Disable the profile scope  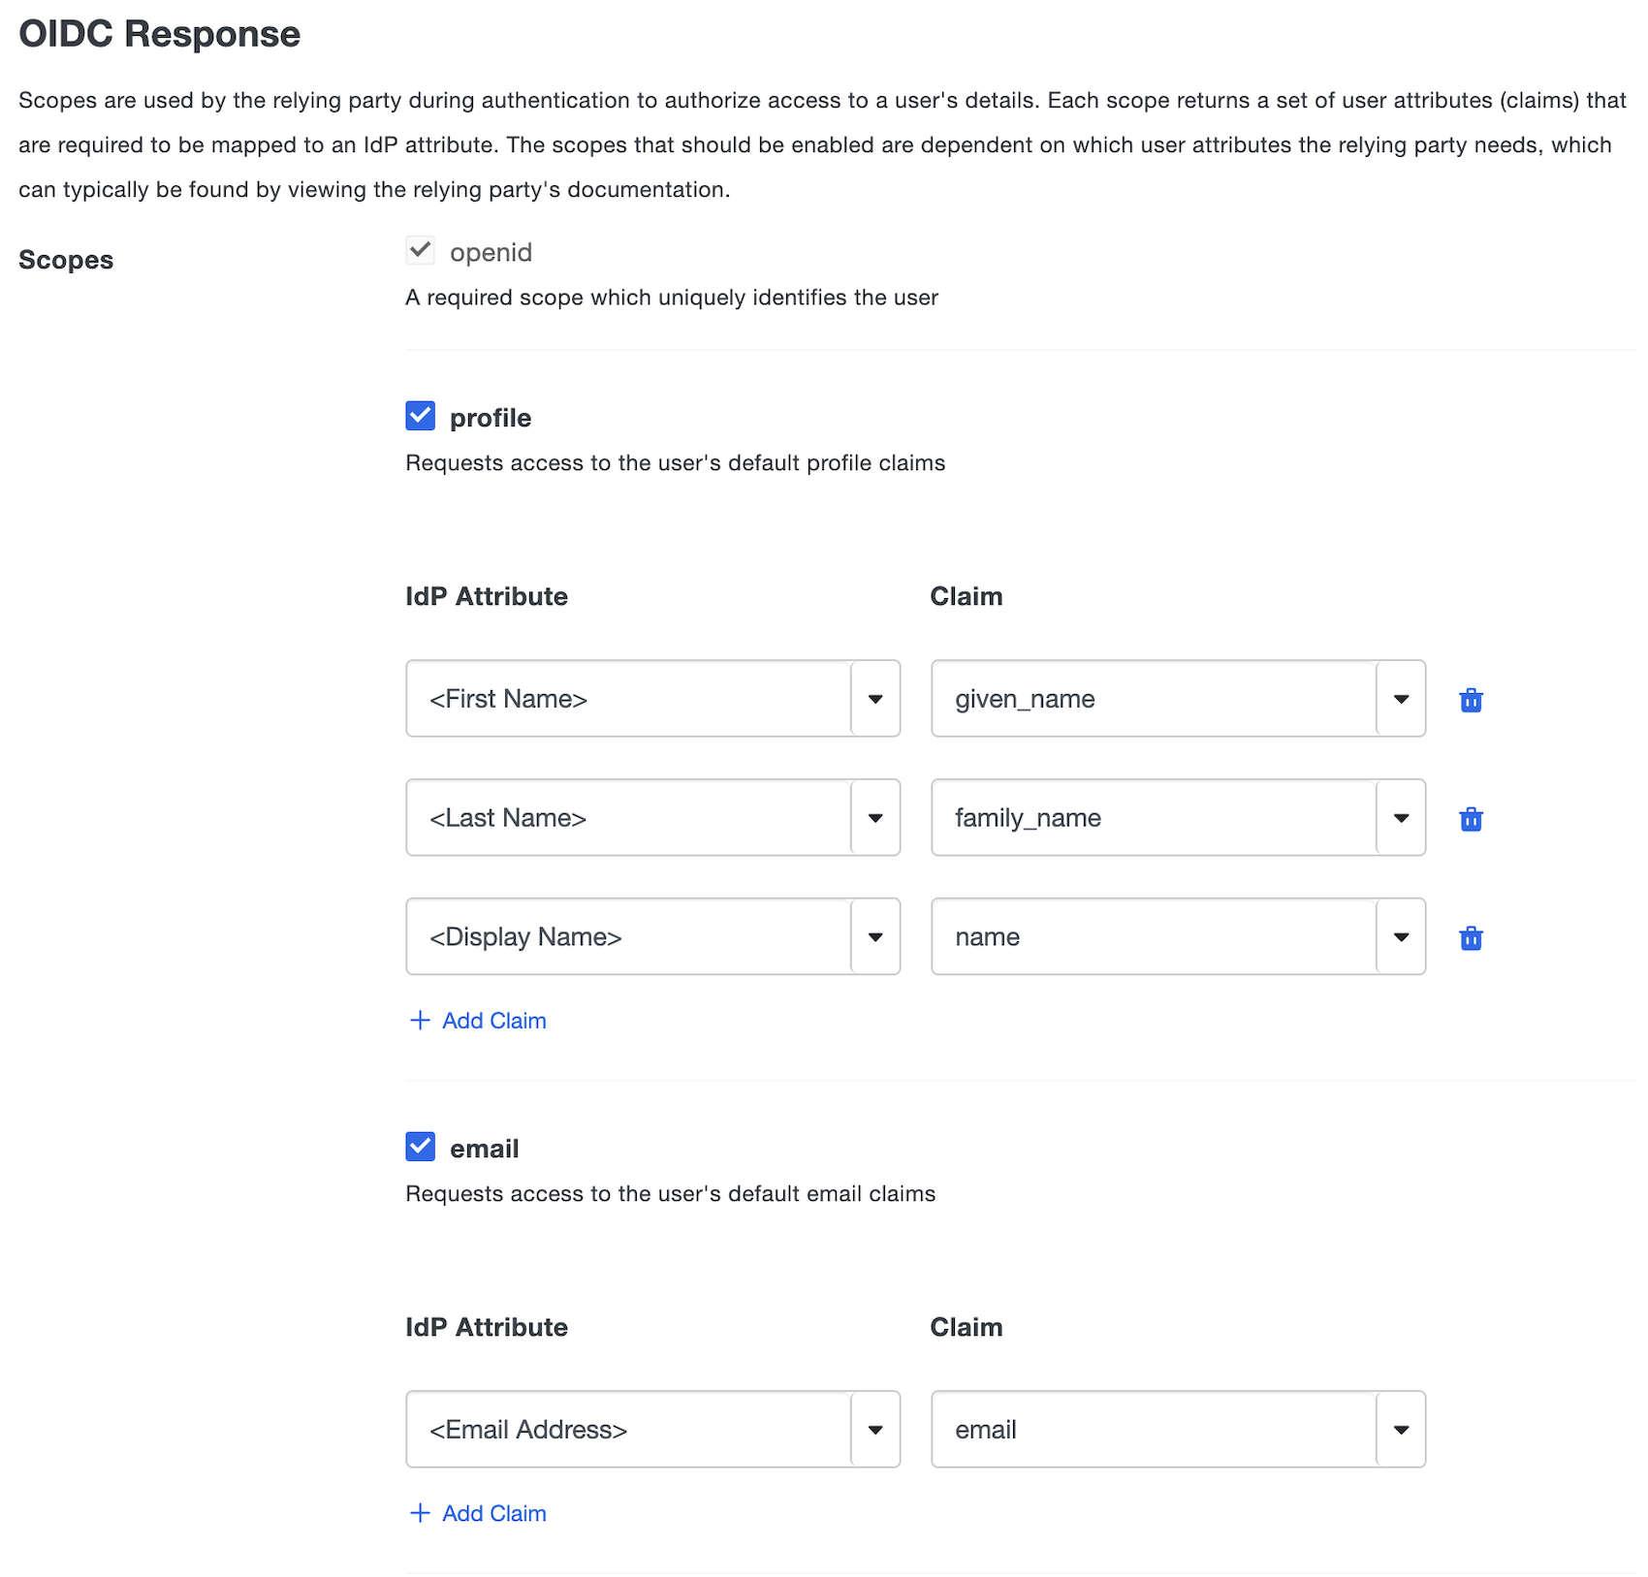coord(420,416)
